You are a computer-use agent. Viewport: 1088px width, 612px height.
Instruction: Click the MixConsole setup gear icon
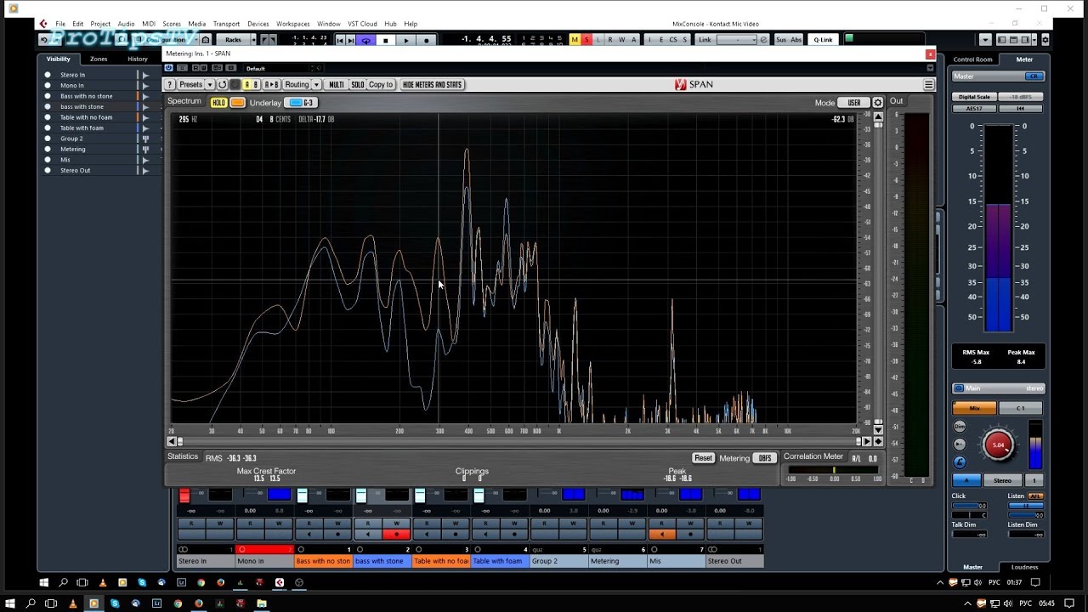click(x=1045, y=40)
